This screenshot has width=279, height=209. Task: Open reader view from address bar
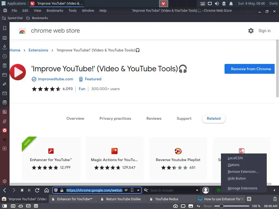(x=126, y=190)
